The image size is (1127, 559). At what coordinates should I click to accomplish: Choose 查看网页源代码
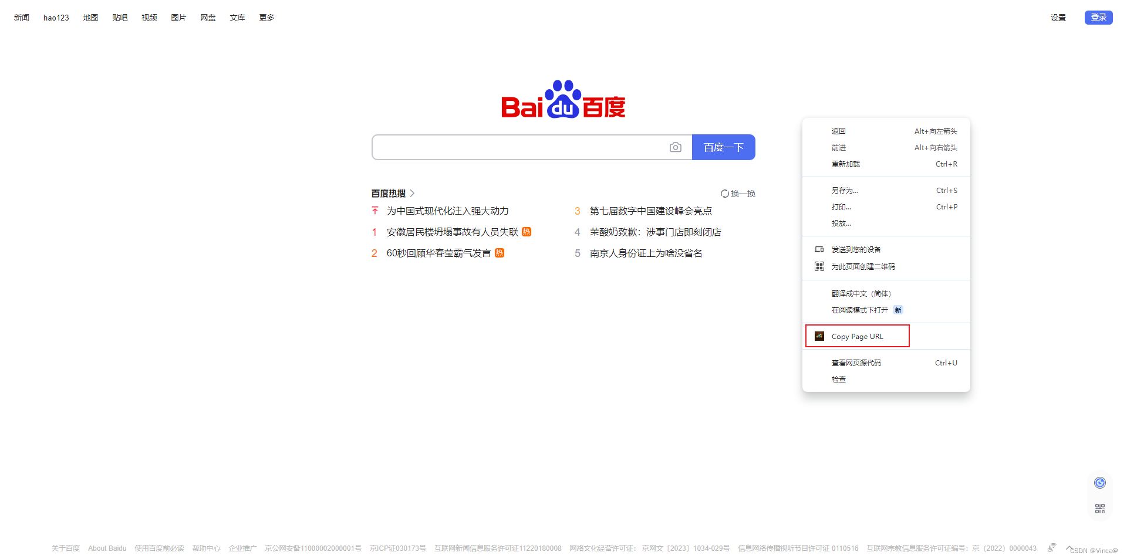[886, 363]
